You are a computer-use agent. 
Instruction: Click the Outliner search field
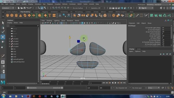coord(23,26)
